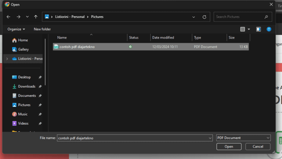Refresh the Pictures folder view
Screen dimensions: 282x159
[204, 17]
